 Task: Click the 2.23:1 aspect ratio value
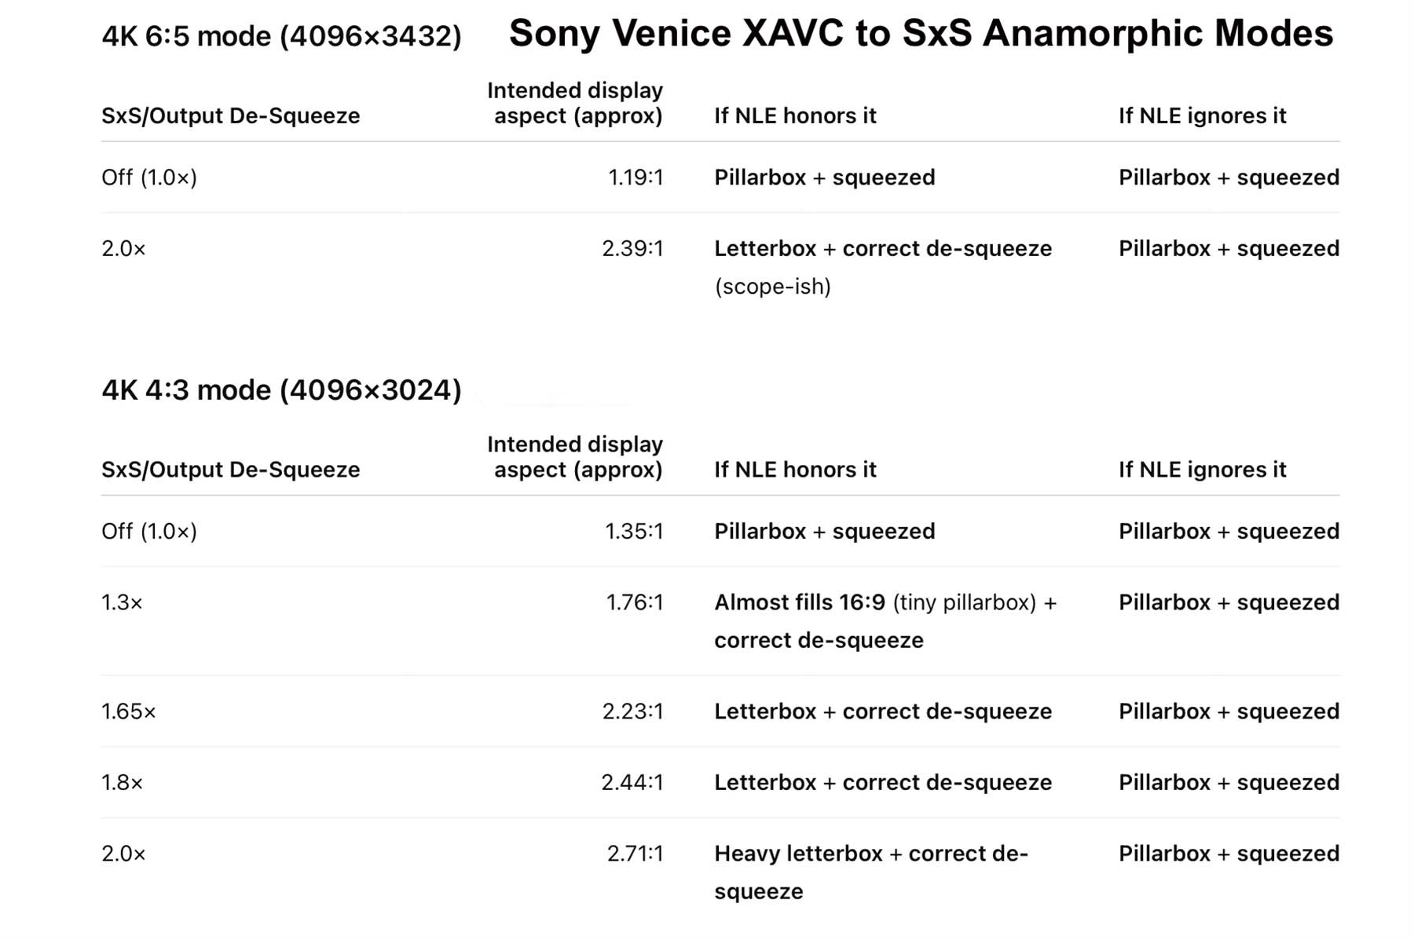click(633, 711)
